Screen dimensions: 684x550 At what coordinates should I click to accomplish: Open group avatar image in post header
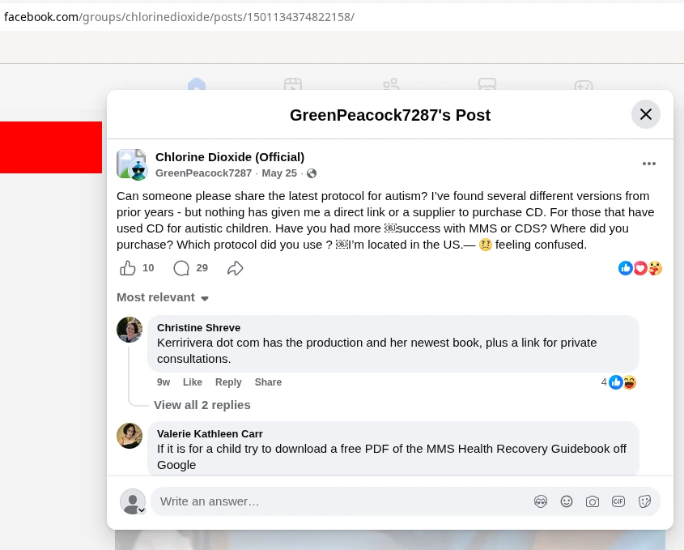point(131,164)
